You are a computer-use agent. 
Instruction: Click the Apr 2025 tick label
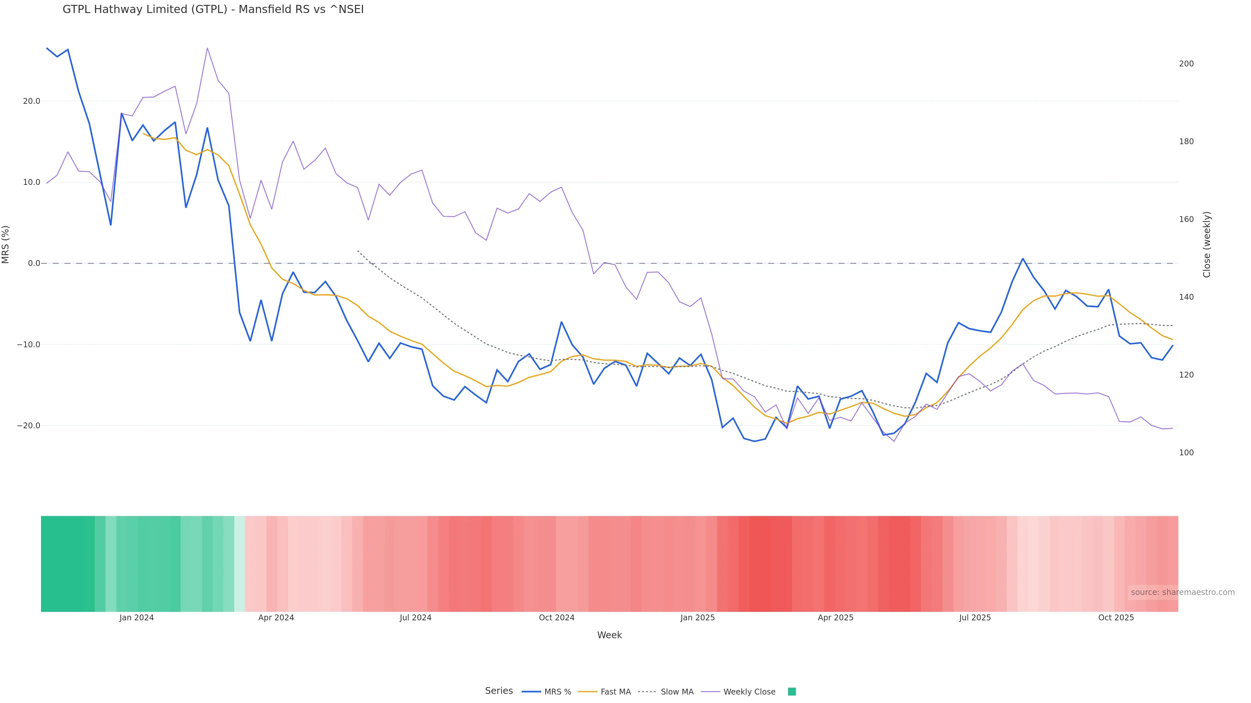pyautogui.click(x=835, y=618)
